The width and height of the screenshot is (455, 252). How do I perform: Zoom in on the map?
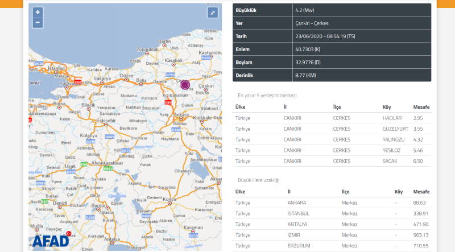pyautogui.click(x=38, y=12)
